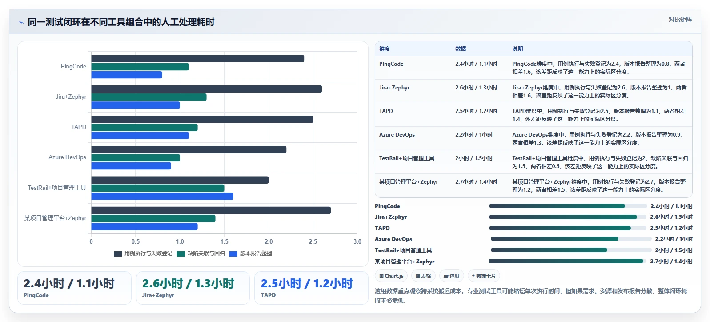Click the Azure DevOps dark bar in the chart
The height and width of the screenshot is (322, 710).
[189, 149]
